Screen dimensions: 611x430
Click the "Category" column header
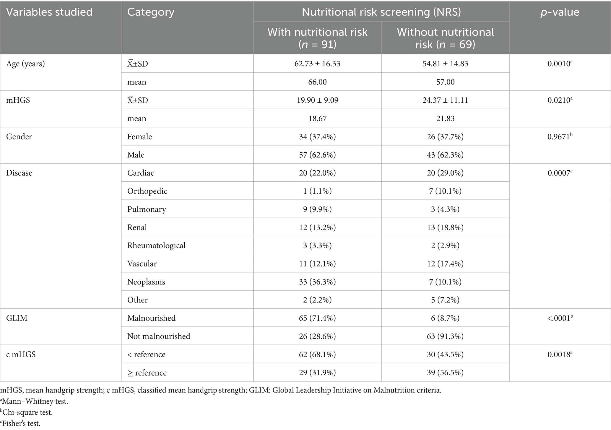[x=151, y=12]
